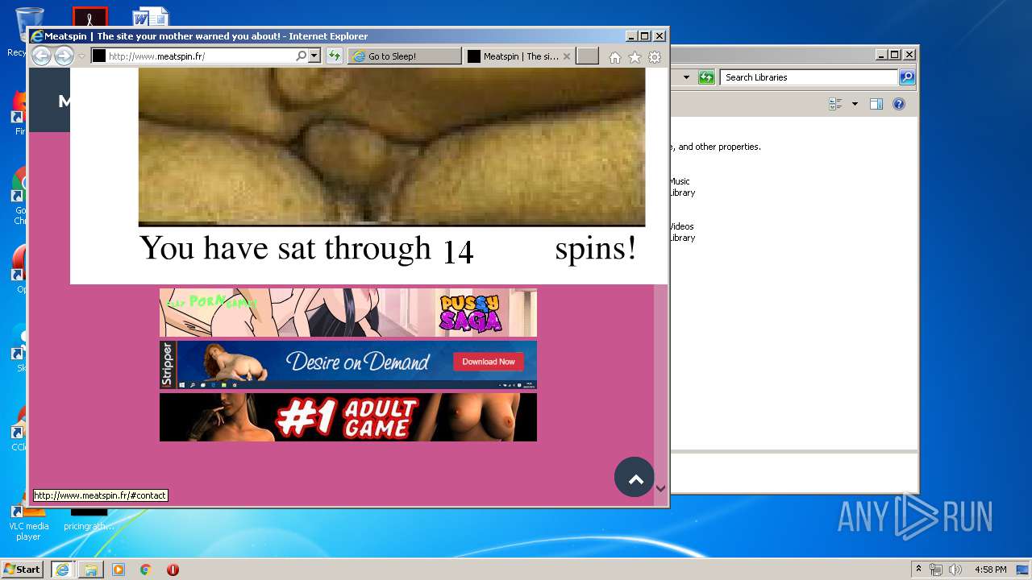The height and width of the screenshot is (580, 1032).
Task: Click the page scrollbar down arrow
Action: (x=660, y=488)
